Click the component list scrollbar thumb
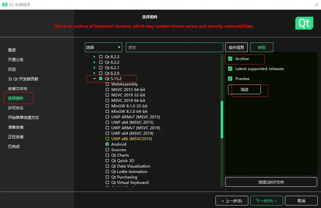321x208 pixels. tap(222, 120)
